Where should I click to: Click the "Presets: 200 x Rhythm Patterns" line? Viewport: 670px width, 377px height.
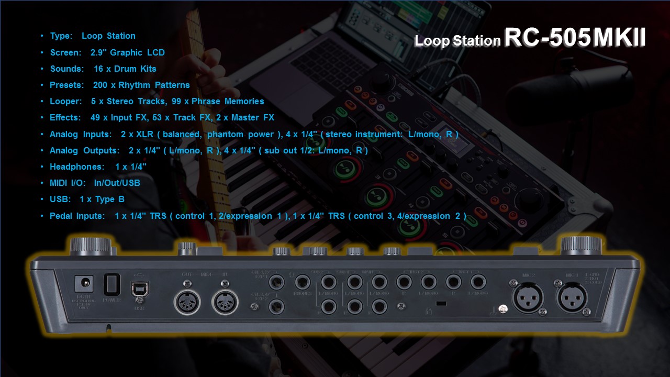click(x=120, y=85)
